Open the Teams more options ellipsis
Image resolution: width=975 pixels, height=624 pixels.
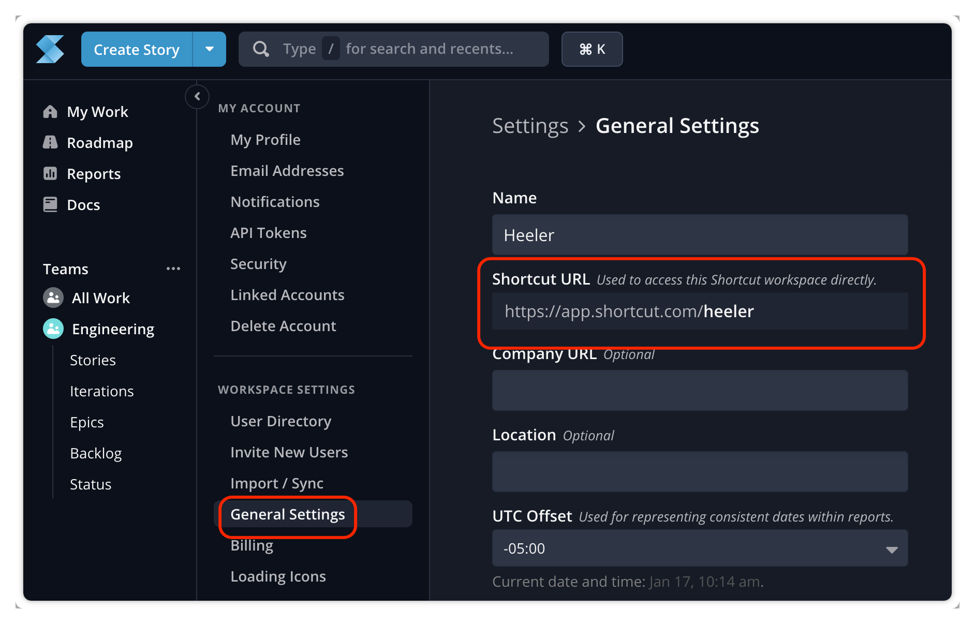click(x=173, y=269)
